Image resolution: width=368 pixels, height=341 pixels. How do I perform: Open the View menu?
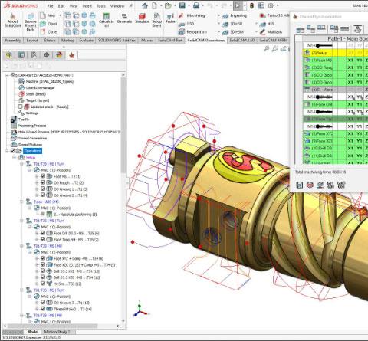(74, 6)
